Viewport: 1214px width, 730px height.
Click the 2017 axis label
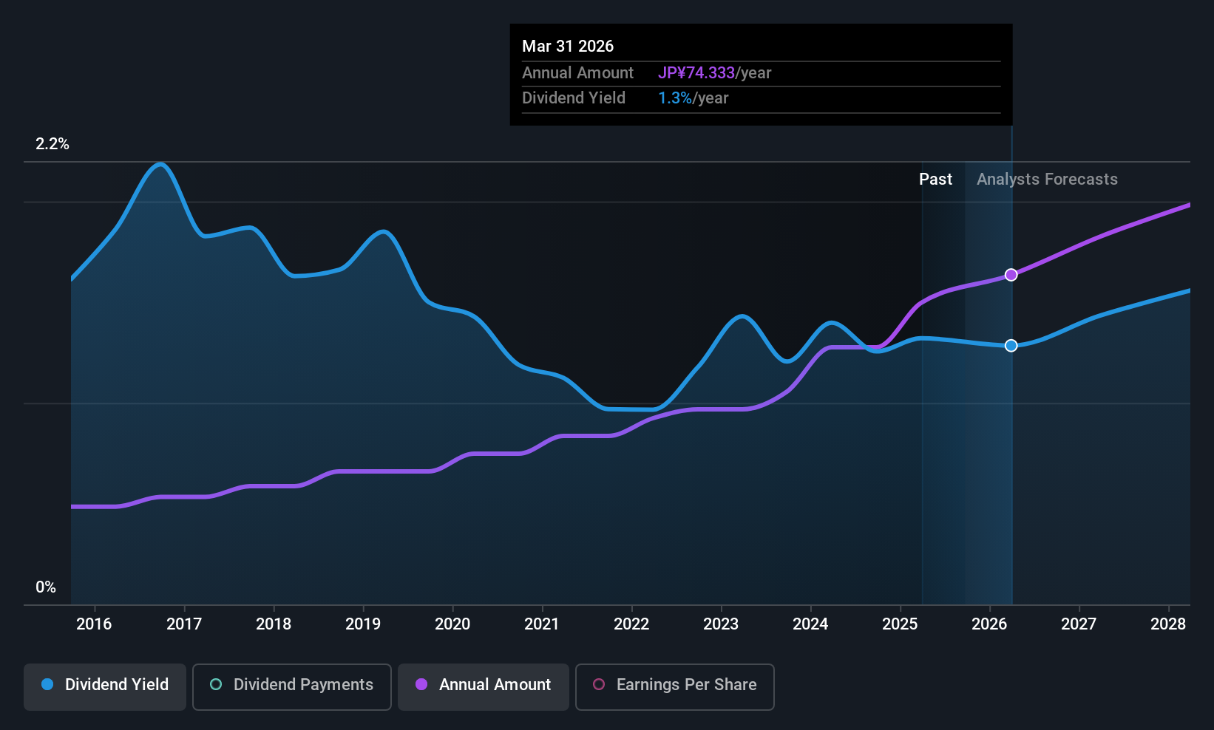coord(184,624)
